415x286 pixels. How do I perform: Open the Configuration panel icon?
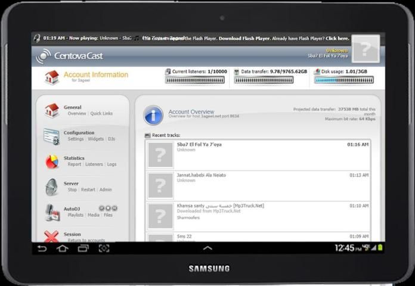click(52, 136)
